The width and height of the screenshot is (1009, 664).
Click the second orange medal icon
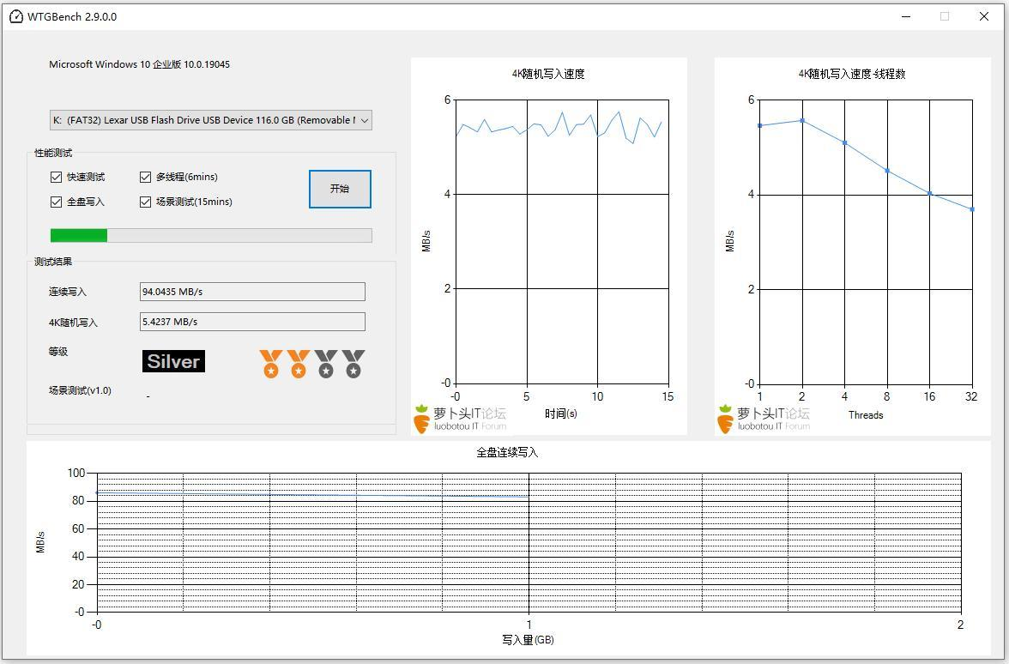click(x=298, y=364)
